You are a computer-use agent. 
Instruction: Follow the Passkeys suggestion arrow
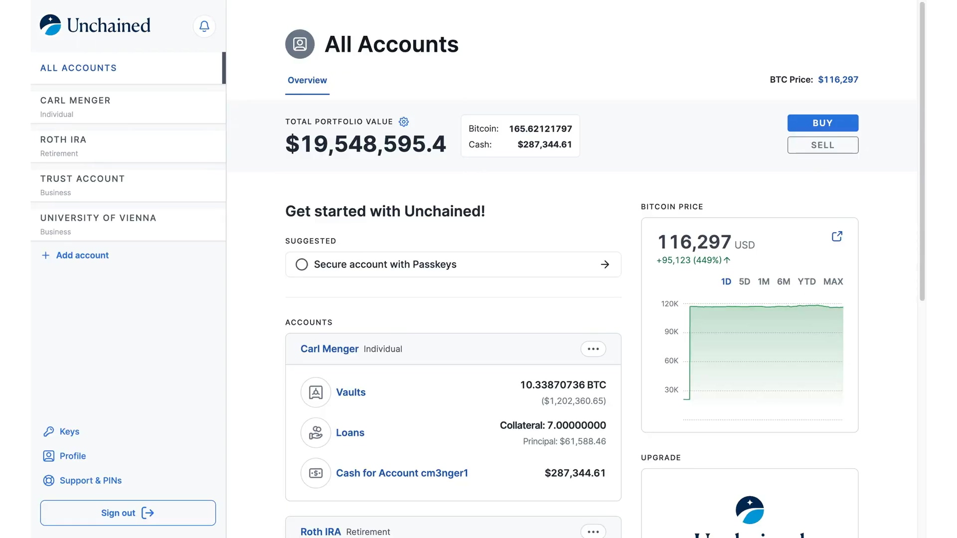[x=605, y=265]
